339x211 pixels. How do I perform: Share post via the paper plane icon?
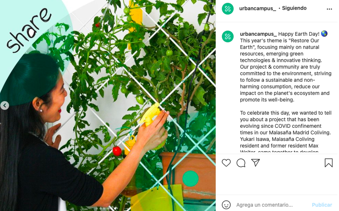click(x=256, y=163)
